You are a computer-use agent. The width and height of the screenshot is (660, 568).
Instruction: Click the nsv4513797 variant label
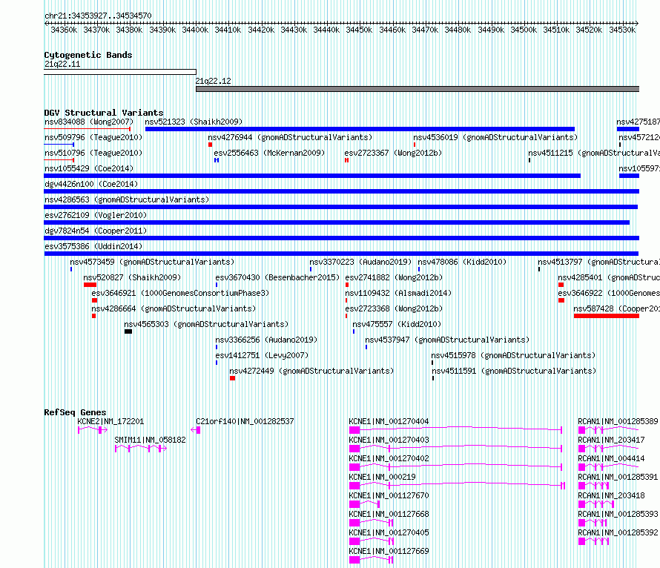tap(599, 262)
